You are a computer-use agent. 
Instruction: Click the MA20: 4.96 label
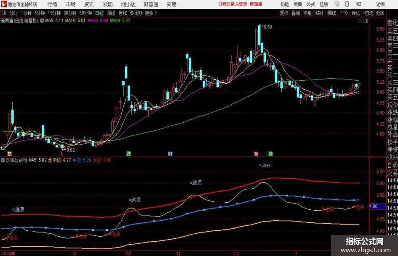pyautogui.click(x=98, y=21)
